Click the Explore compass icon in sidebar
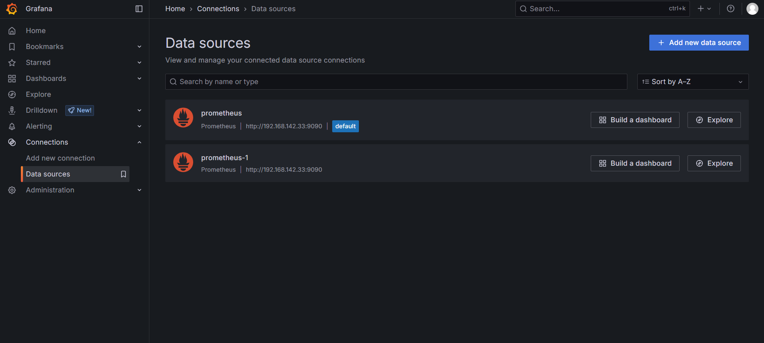This screenshot has height=343, width=764. click(x=12, y=94)
